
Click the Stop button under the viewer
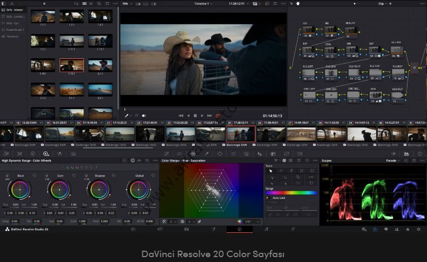coord(195,116)
